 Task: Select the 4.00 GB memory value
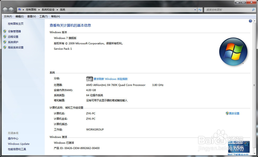91,90
